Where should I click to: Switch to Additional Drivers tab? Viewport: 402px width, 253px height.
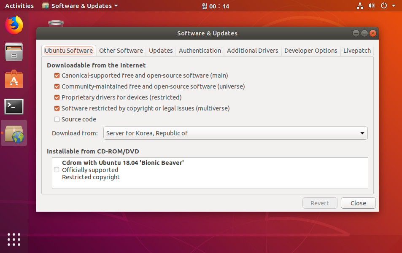click(x=253, y=51)
